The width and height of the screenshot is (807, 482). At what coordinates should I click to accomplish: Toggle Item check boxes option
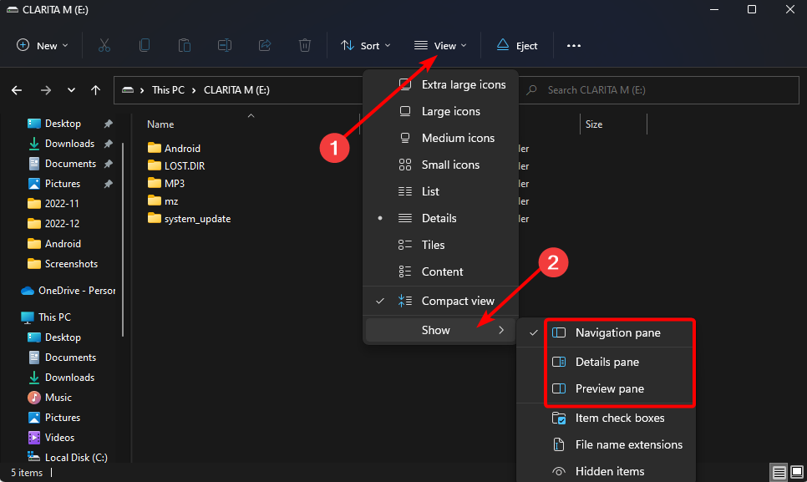click(607, 418)
